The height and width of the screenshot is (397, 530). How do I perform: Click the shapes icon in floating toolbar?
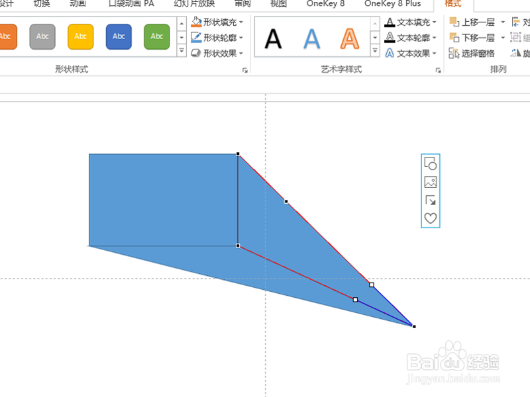point(430,163)
